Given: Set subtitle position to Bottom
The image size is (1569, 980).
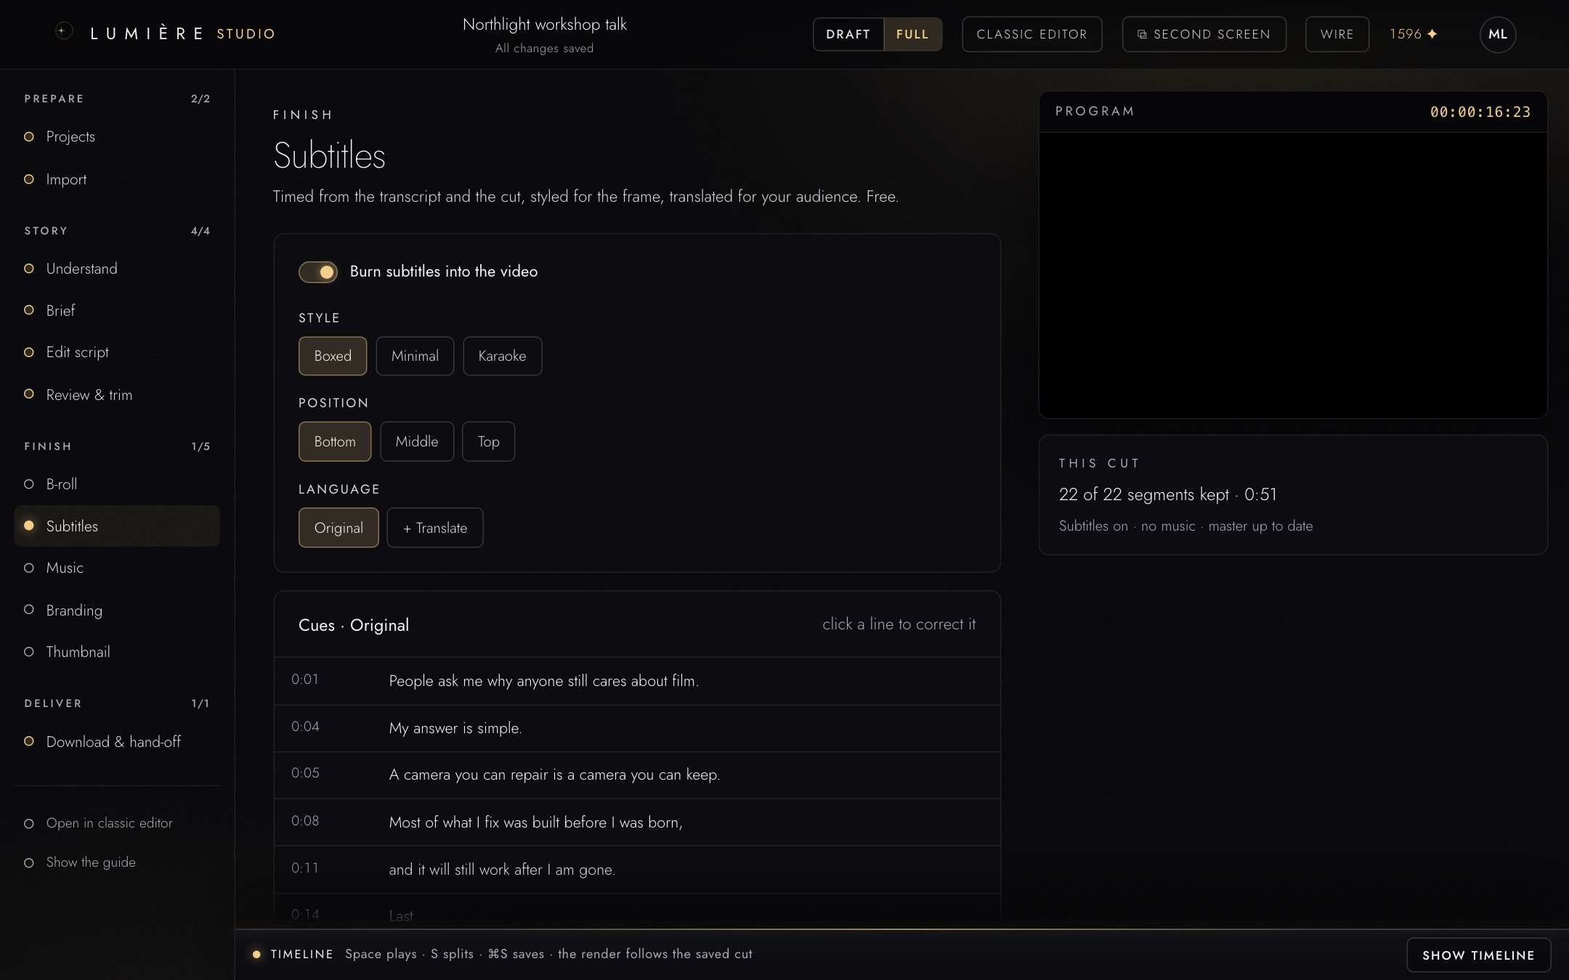Looking at the screenshot, I should click(335, 441).
